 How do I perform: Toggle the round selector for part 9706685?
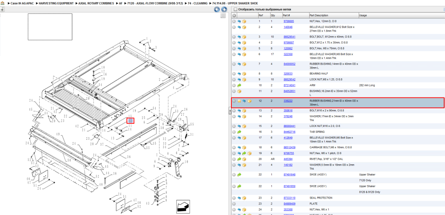coord(234,21)
